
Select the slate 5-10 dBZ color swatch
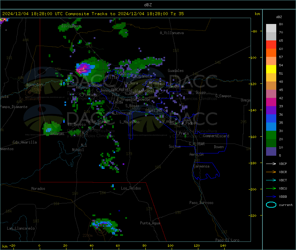coord(271,151)
